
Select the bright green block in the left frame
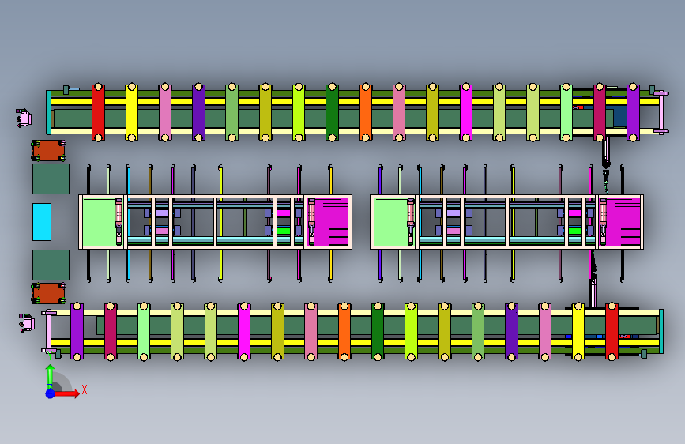click(x=284, y=231)
